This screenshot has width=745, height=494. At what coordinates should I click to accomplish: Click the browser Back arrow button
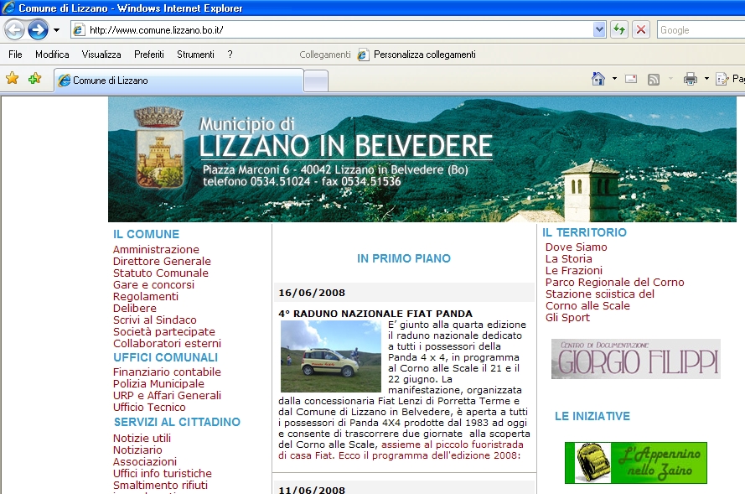coord(14,30)
